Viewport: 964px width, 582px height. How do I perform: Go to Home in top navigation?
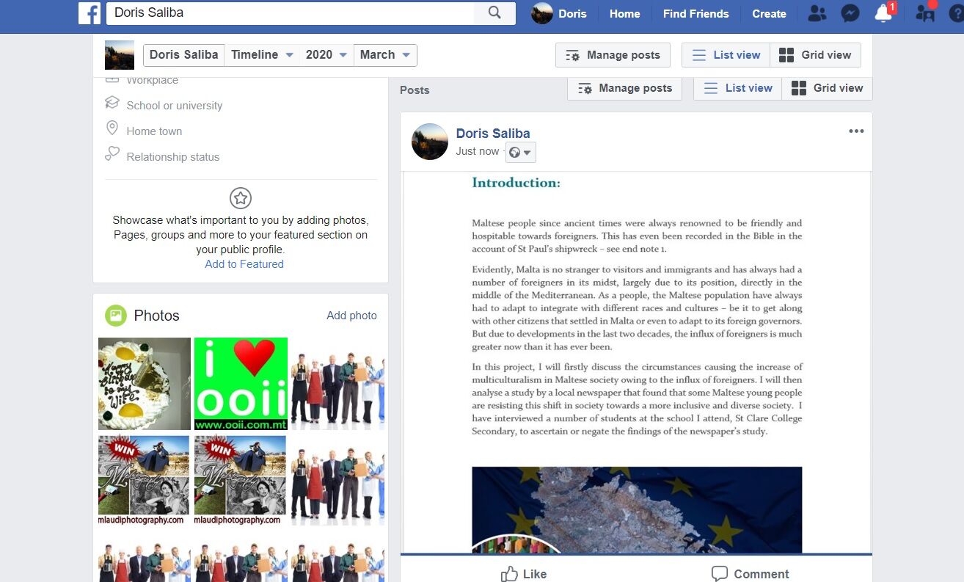pyautogui.click(x=624, y=13)
